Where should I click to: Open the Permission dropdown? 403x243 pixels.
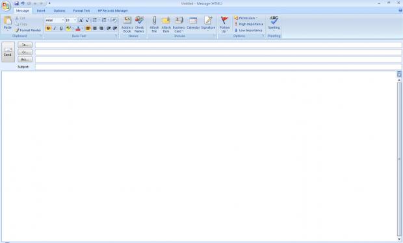point(246,18)
